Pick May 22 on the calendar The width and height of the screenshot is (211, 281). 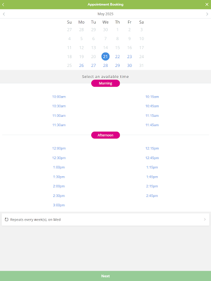(x=118, y=57)
